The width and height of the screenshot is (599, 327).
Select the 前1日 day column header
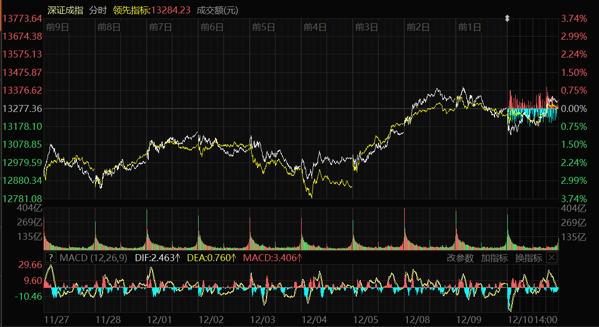[469, 27]
